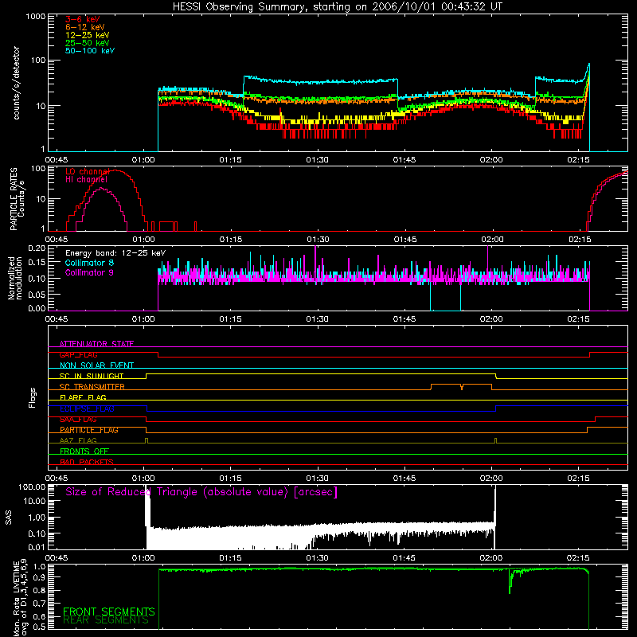Click the counts/s/detector axis label

click(x=16, y=83)
